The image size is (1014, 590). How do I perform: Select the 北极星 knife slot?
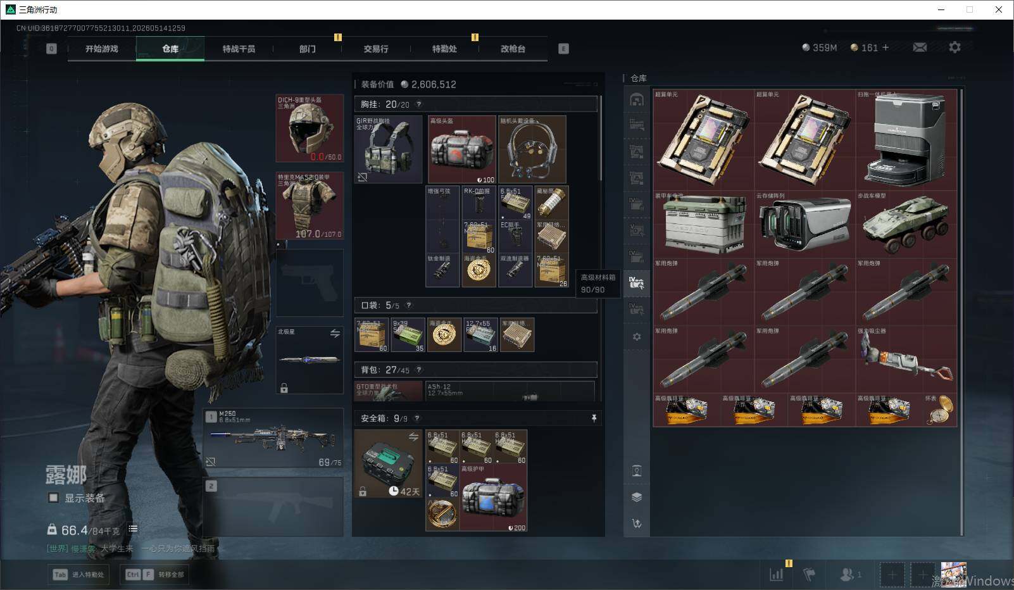pos(310,360)
